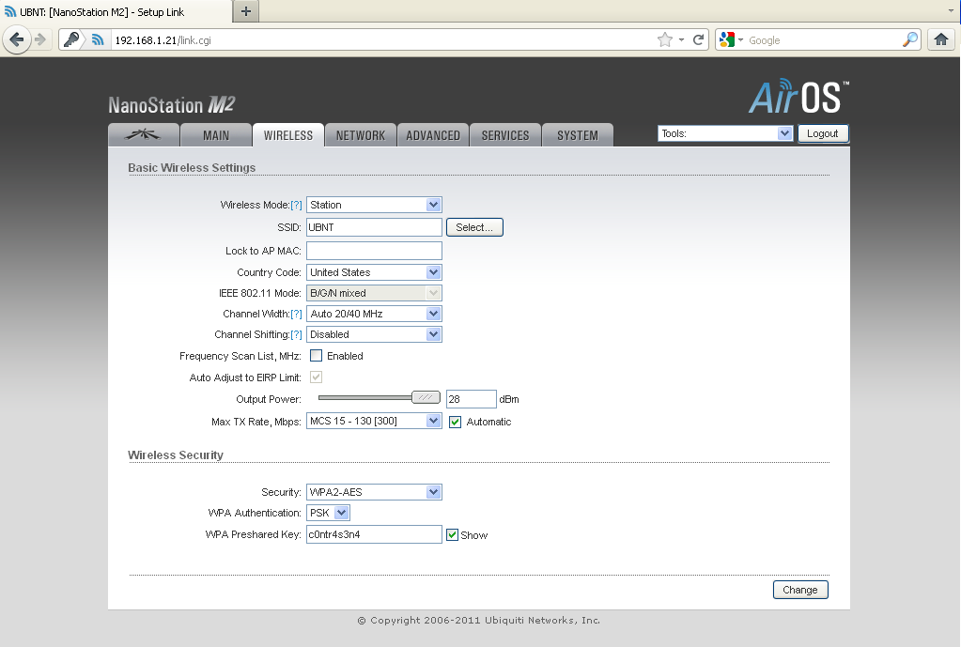Image resolution: width=961 pixels, height=647 pixels.
Task: Open the Country Code dropdown
Action: coord(432,271)
